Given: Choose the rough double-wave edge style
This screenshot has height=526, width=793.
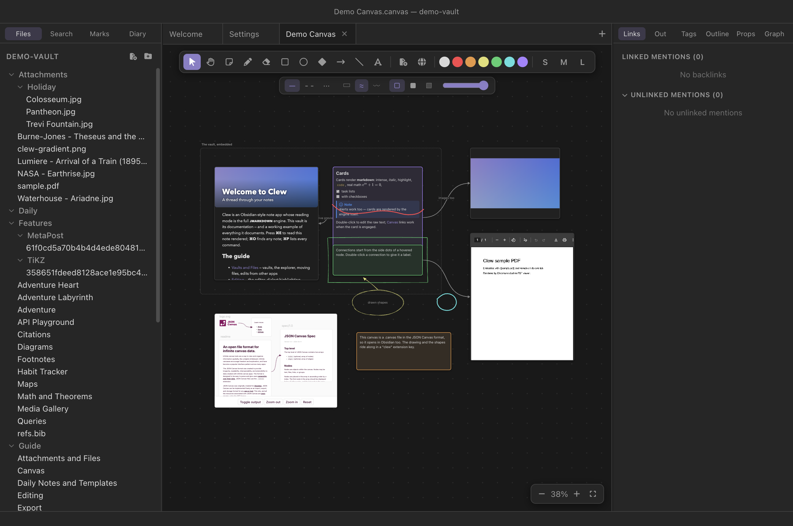Looking at the screenshot, I should (361, 86).
